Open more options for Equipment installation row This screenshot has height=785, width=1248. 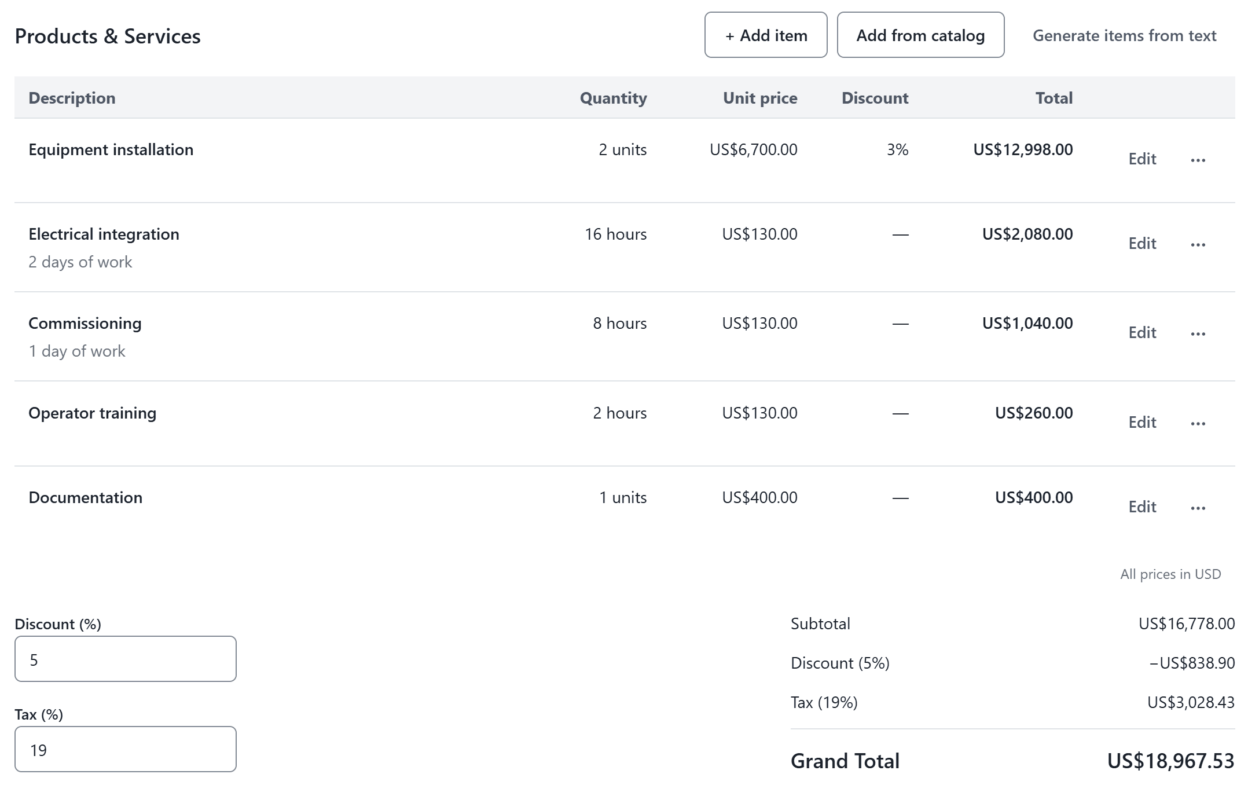1198,160
